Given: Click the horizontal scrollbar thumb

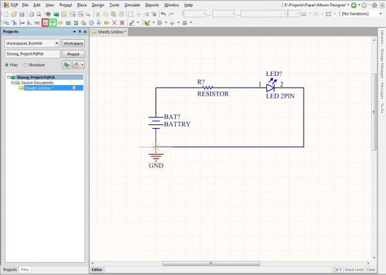Looking at the screenshot, I should (211, 263).
